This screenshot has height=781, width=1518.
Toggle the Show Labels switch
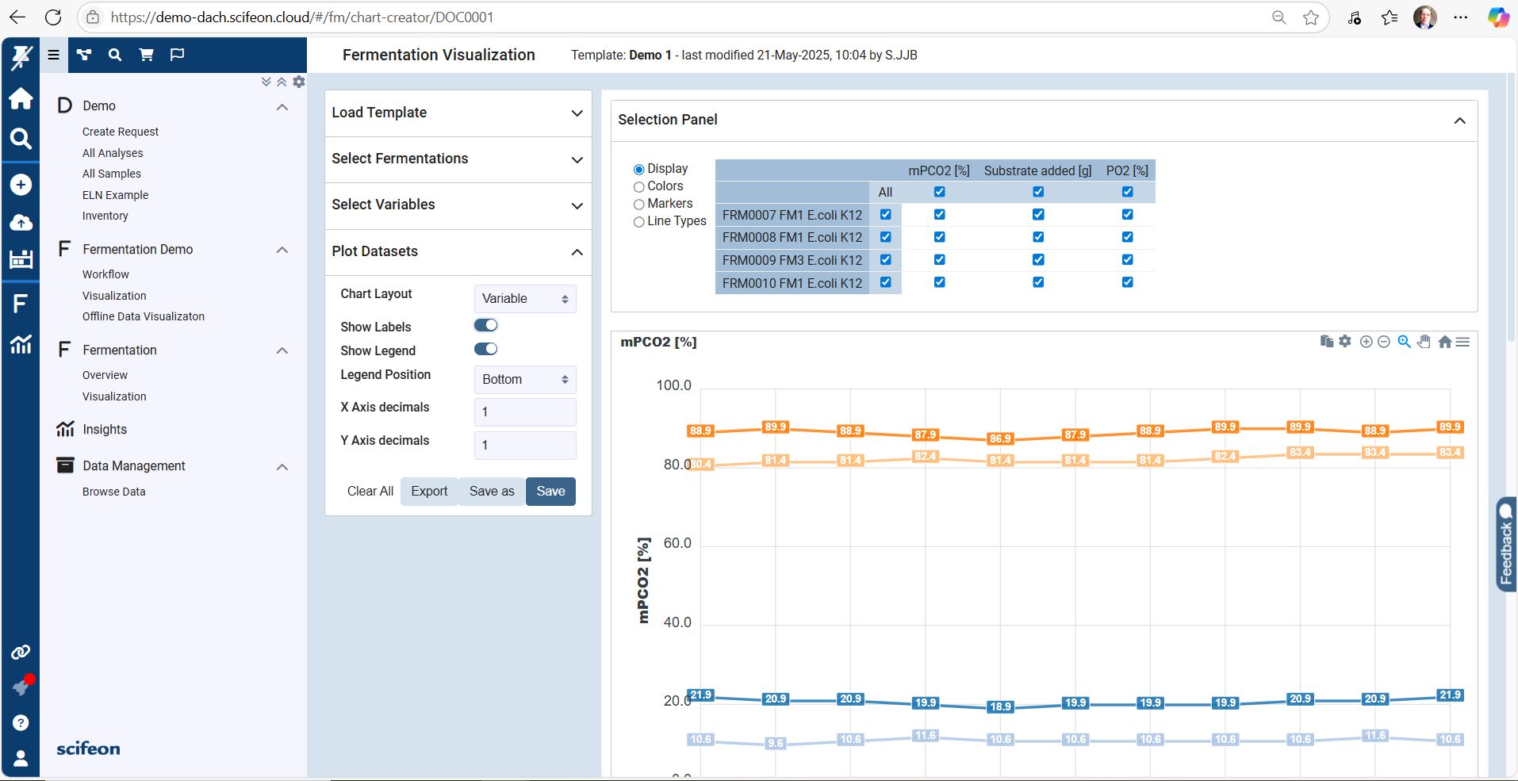pyautogui.click(x=485, y=325)
